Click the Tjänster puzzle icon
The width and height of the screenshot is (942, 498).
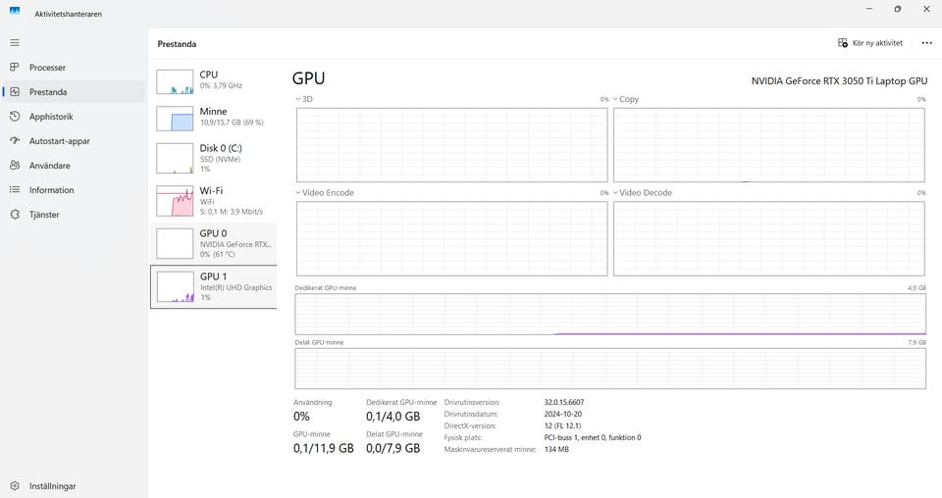click(x=15, y=215)
